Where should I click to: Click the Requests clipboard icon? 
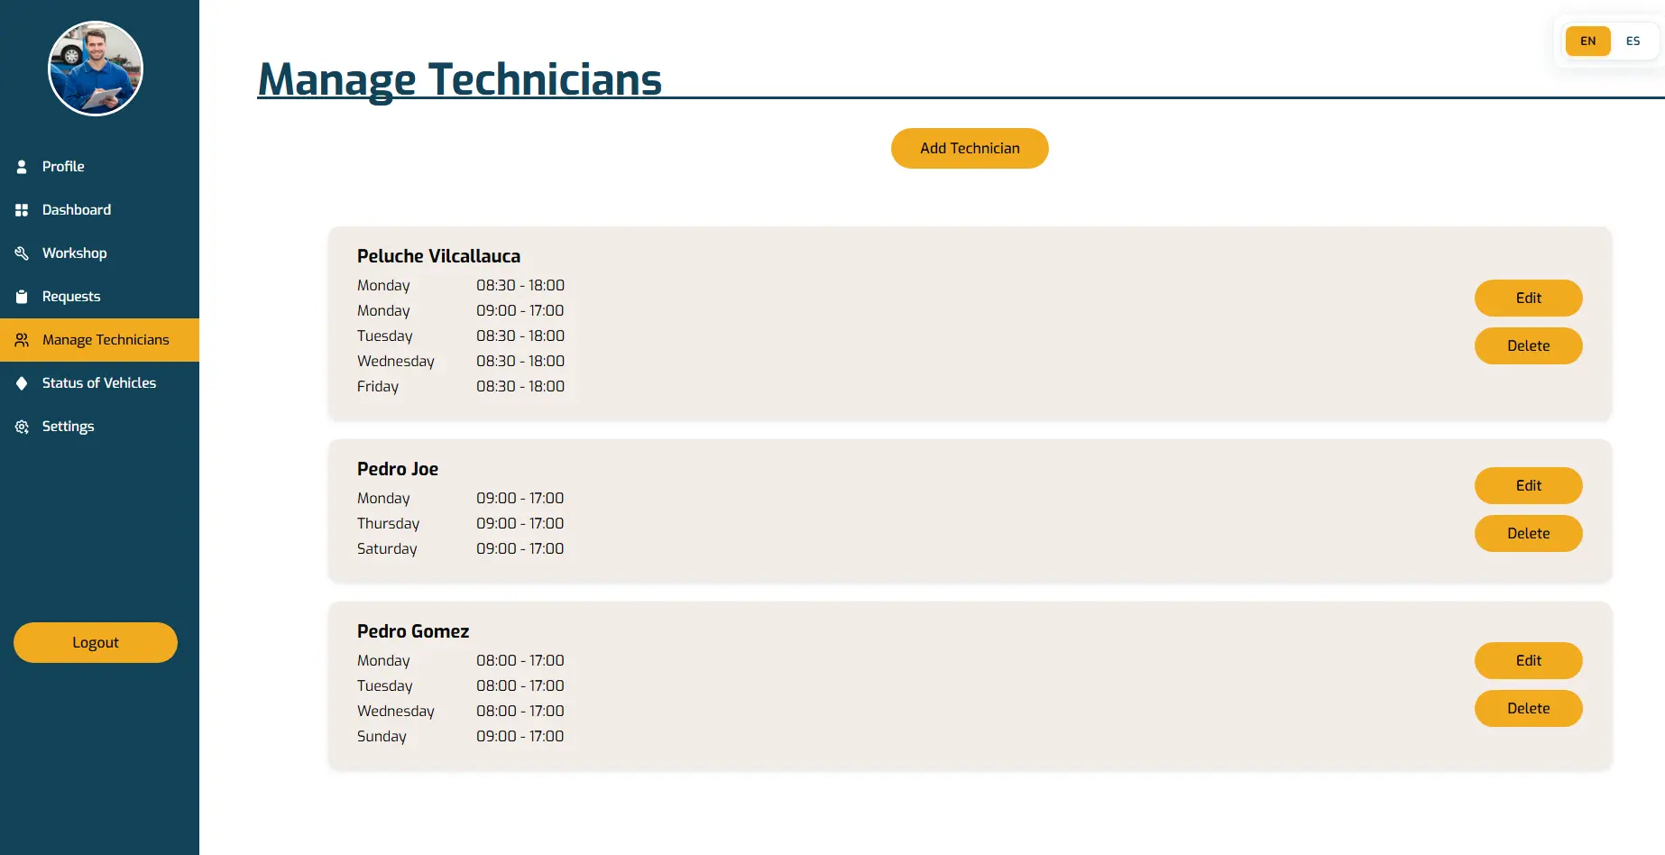click(22, 297)
